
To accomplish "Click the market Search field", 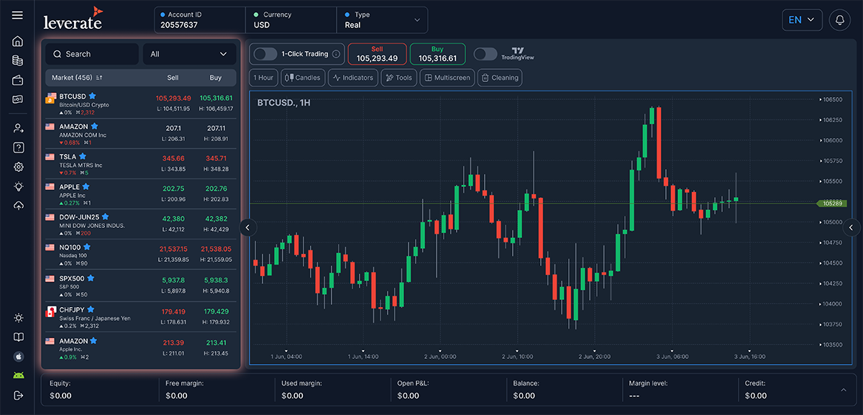I will pos(92,54).
